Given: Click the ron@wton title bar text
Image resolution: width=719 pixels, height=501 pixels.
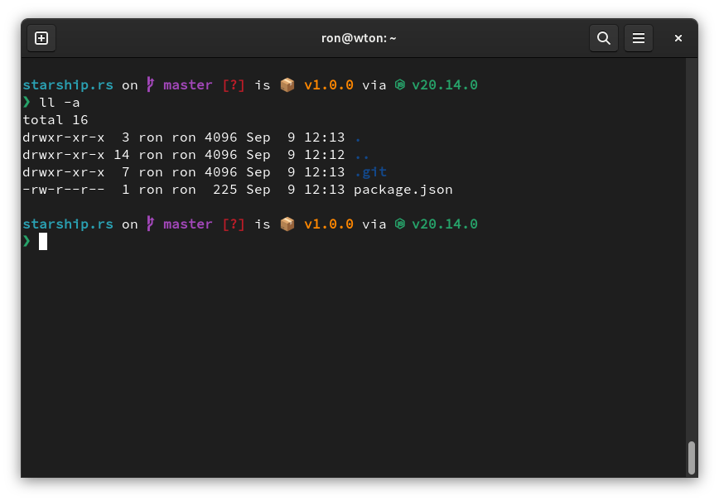Looking at the screenshot, I should point(359,37).
